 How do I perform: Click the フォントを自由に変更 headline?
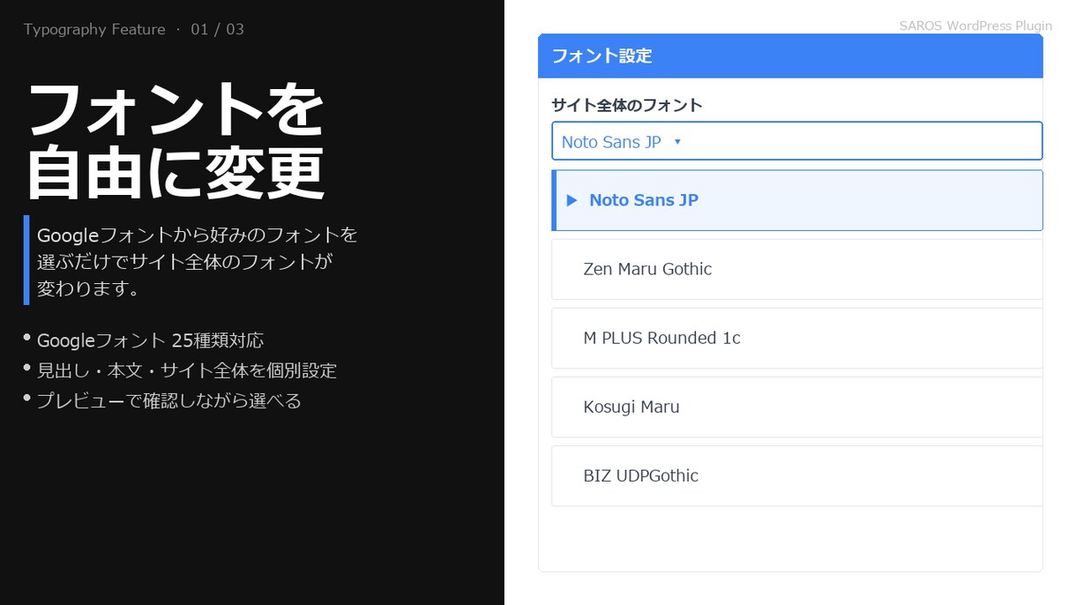[x=176, y=141]
